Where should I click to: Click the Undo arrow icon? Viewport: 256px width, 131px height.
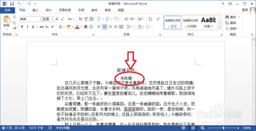tap(19, 4)
